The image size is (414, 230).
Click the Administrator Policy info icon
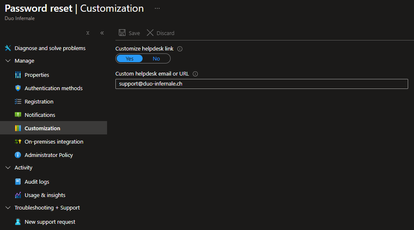pyautogui.click(x=18, y=155)
